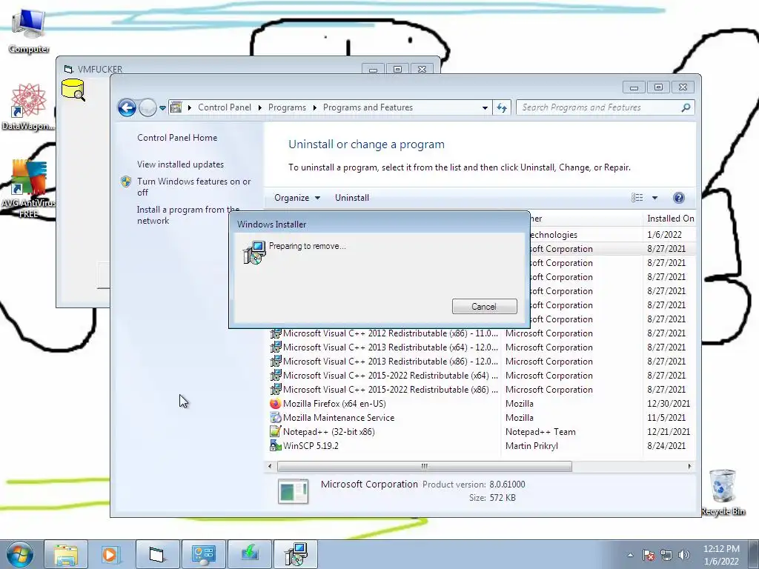
Task: Go back with the blue Back arrow
Action: [x=127, y=107]
